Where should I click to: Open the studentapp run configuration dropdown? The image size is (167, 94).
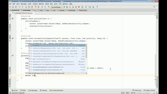tap(57, 7)
